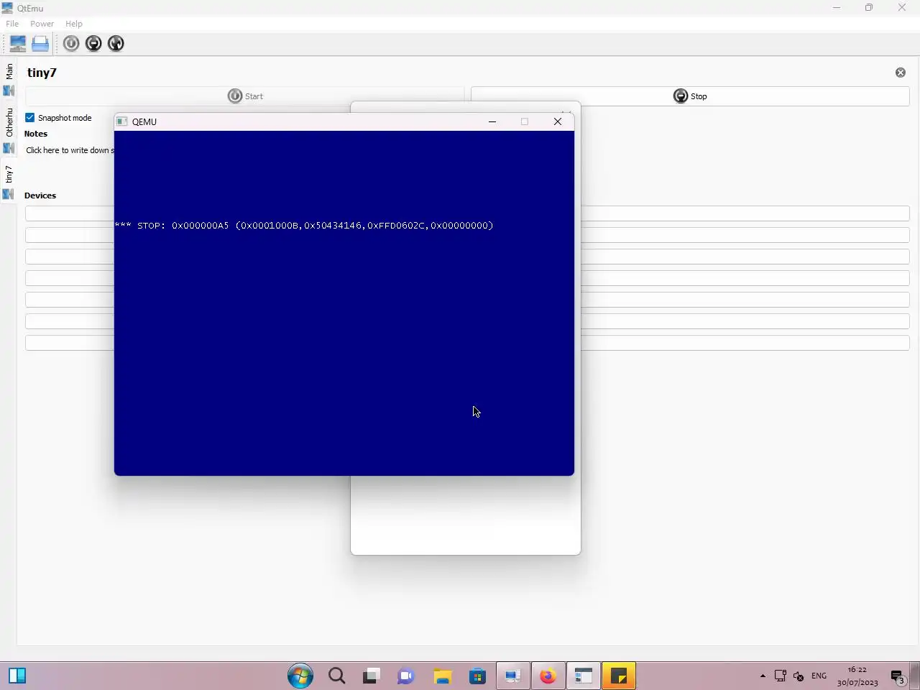Open the Chat app from the taskbar

pyautogui.click(x=406, y=676)
